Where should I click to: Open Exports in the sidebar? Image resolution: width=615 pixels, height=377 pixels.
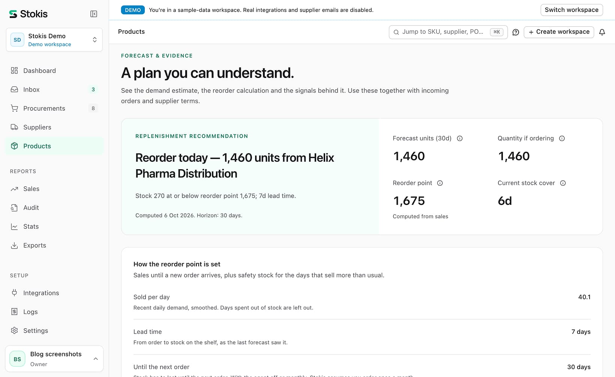54,245
